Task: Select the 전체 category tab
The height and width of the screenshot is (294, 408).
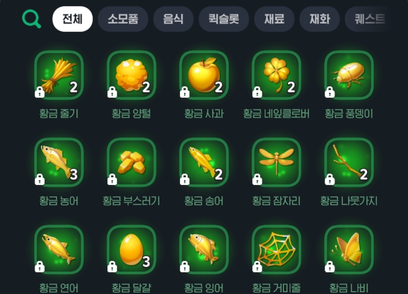Action: (x=73, y=19)
